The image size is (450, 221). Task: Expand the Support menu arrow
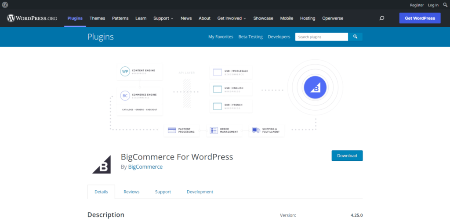pos(172,18)
